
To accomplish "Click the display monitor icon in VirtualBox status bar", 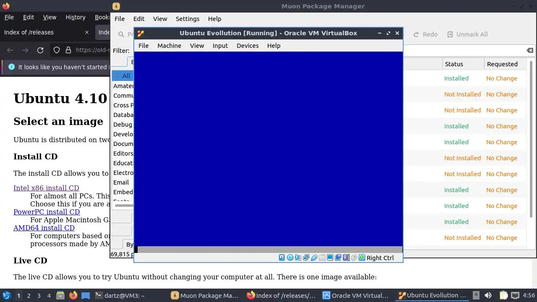I will click(330, 258).
